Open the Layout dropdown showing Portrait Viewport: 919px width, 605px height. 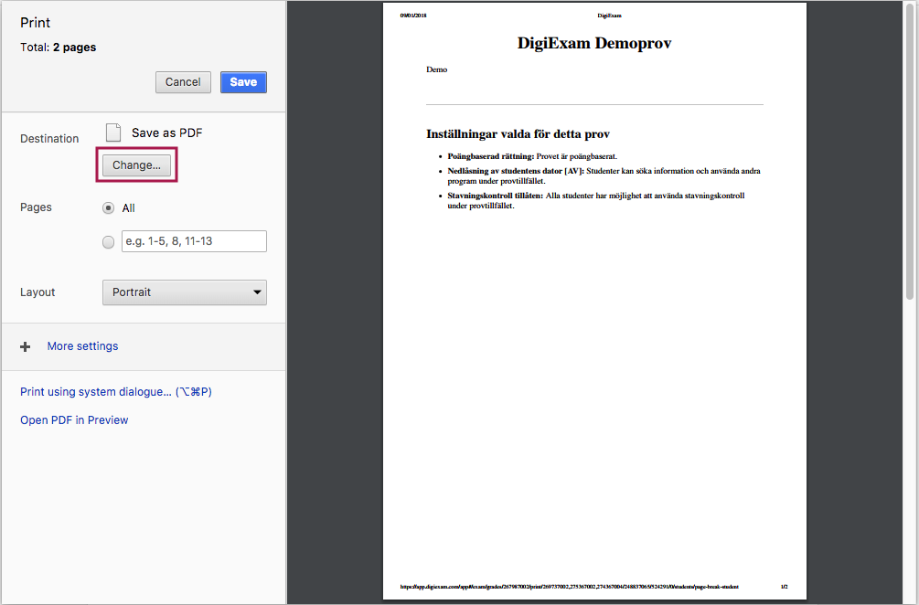[185, 292]
